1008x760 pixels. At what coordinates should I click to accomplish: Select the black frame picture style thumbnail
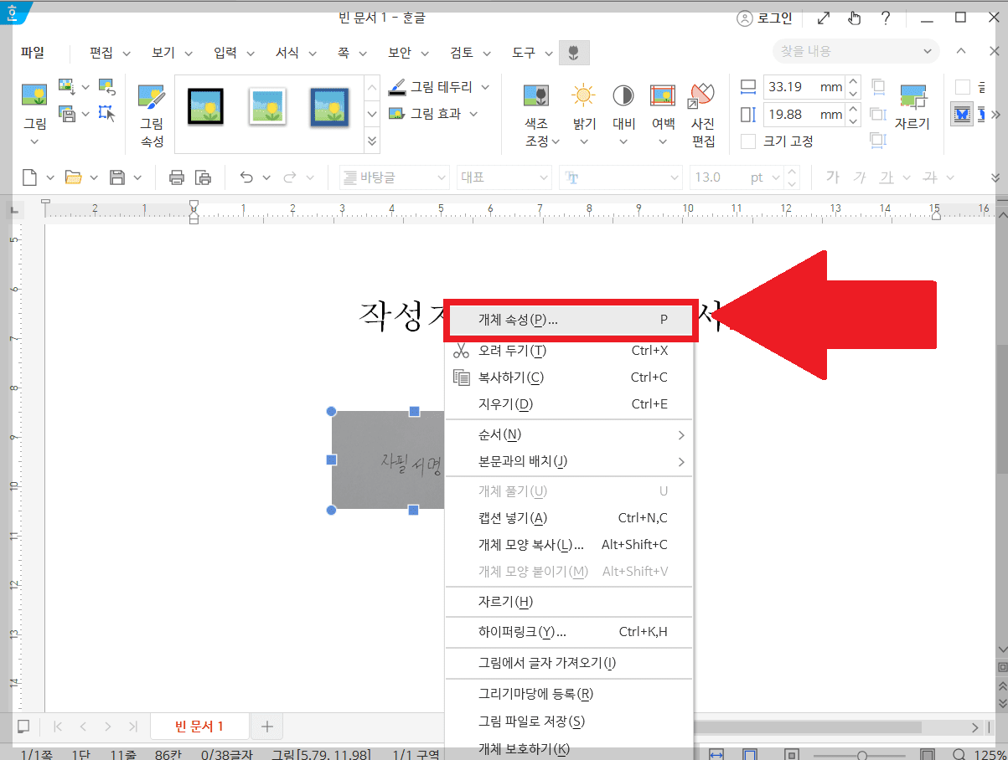(207, 106)
